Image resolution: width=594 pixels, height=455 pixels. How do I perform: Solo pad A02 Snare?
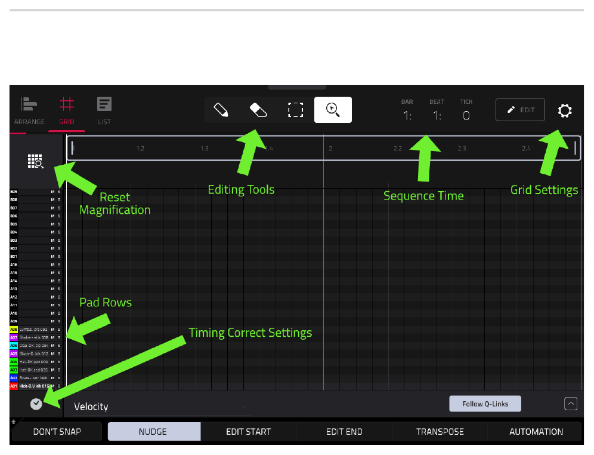[59, 378]
